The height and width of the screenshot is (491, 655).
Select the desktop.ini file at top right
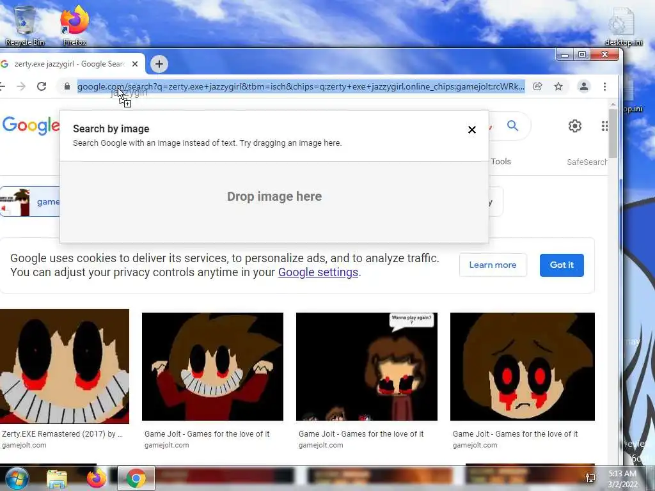coord(623,26)
